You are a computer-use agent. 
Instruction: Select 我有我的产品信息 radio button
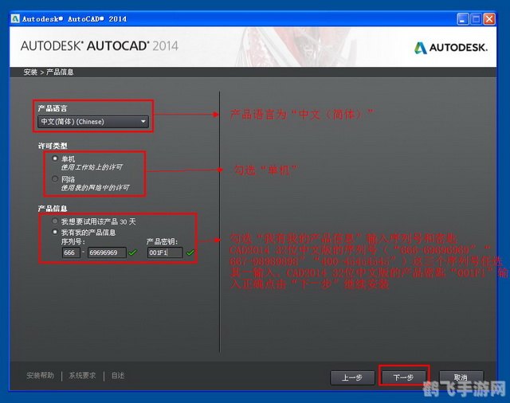click(x=55, y=232)
